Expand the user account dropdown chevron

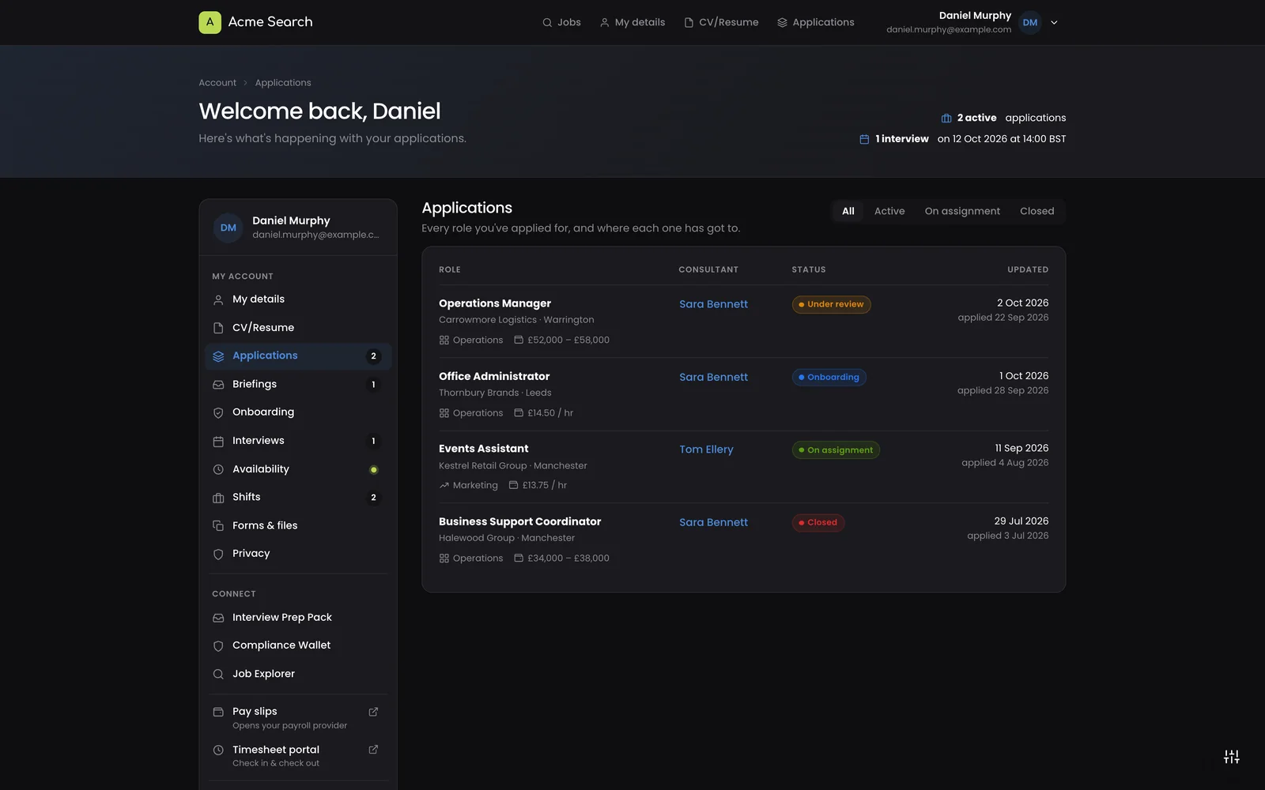click(x=1054, y=23)
